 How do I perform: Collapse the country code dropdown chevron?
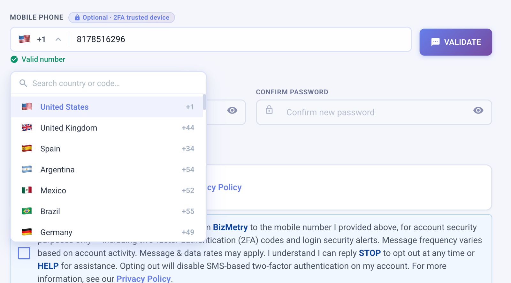[x=58, y=39]
